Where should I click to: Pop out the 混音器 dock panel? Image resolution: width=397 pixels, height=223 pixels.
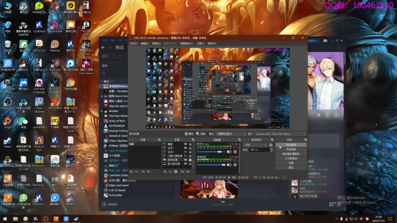point(239,140)
